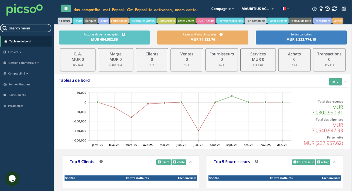Open the history clock icon
This screenshot has width=352, height=191.
(x=327, y=9)
